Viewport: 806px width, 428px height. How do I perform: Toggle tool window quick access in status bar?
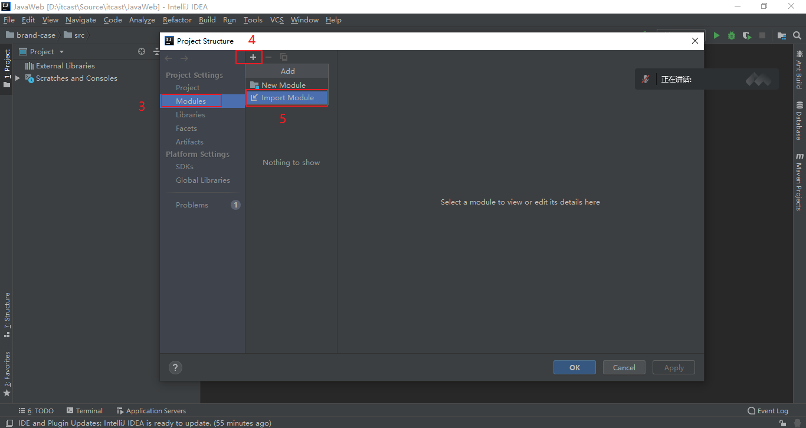click(x=9, y=423)
